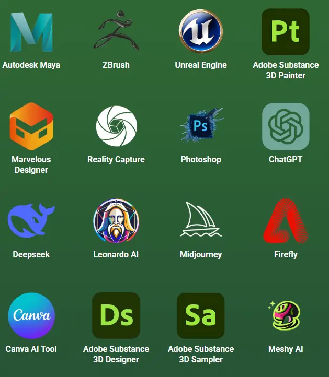The width and height of the screenshot is (329, 377).
Task: Click the "Canva AI Tool" text label
Action: point(31,349)
